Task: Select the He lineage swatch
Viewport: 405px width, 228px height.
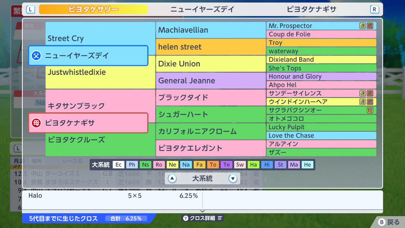Action: pos(307,164)
